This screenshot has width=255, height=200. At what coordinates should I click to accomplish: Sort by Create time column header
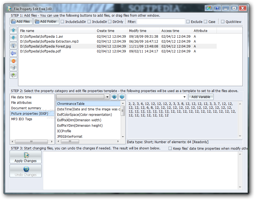[x=111, y=31]
